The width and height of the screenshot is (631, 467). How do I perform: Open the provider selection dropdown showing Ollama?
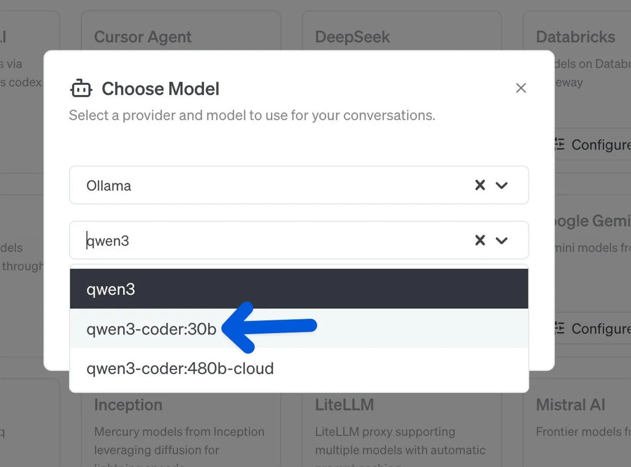click(502, 185)
